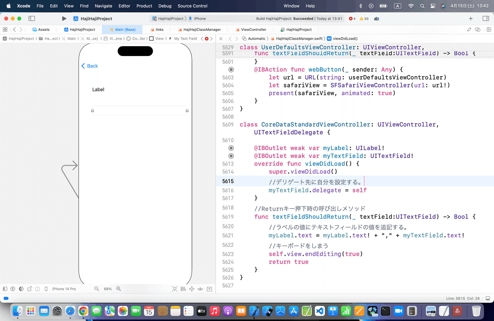494x321 pixels.
Task: Show the yellow warning count
Action: click(364, 19)
